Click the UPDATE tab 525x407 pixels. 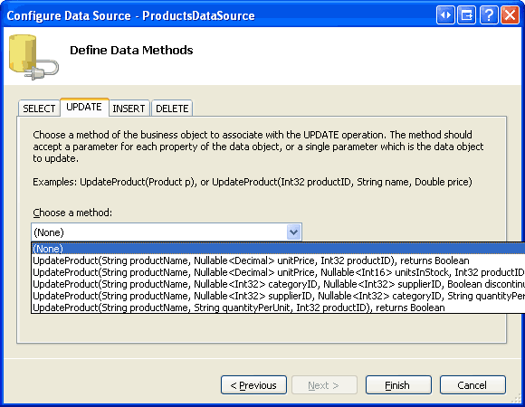tap(84, 107)
